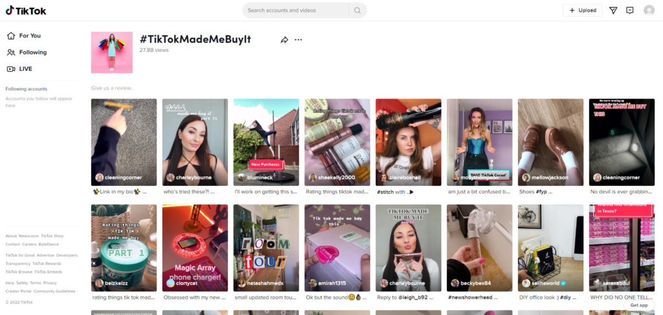Open beckybex84's showerhead video
The width and height of the screenshot is (663, 315).
pyautogui.click(x=480, y=248)
